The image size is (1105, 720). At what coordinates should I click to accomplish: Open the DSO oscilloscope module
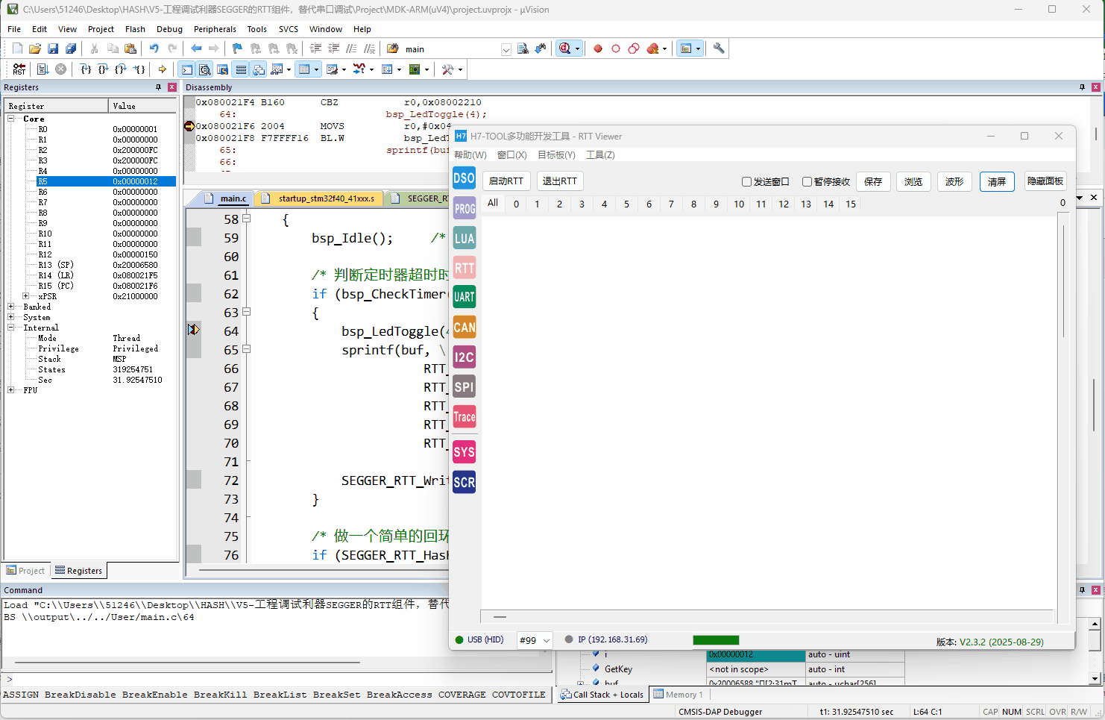[x=464, y=178]
